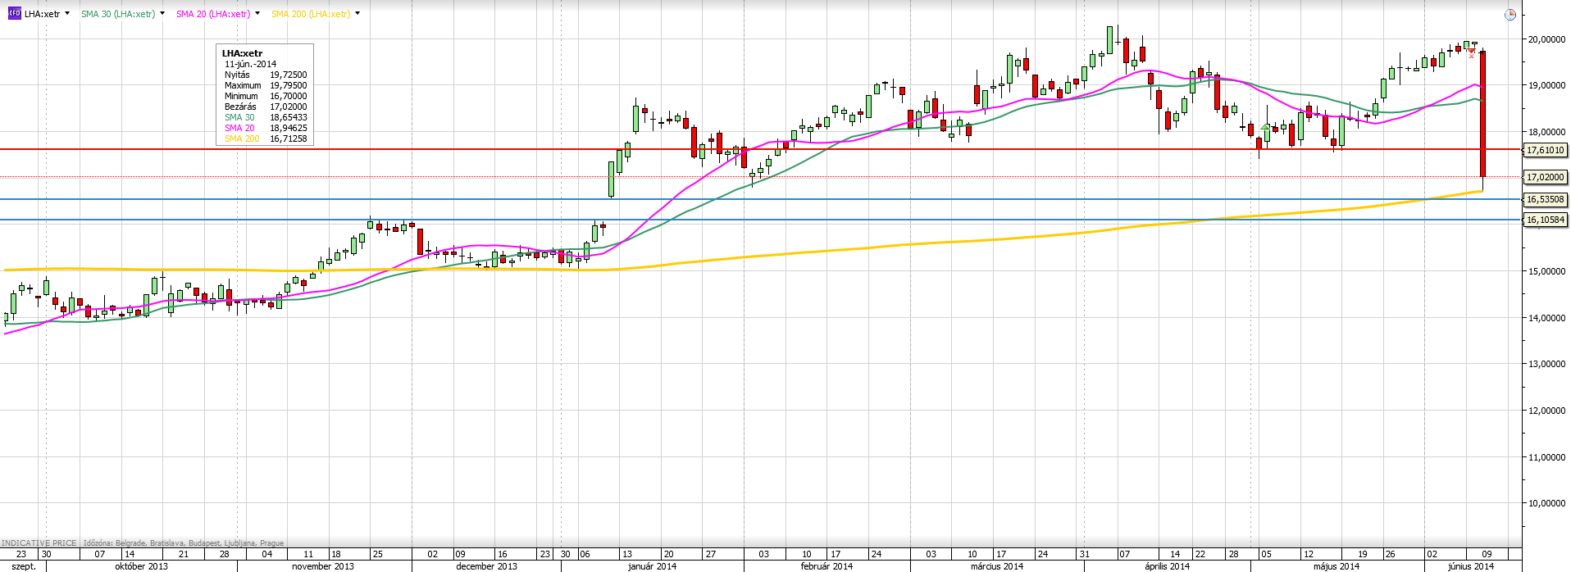Open the clock icon in the chart corner
The image size is (1571, 572).
(1510, 15)
